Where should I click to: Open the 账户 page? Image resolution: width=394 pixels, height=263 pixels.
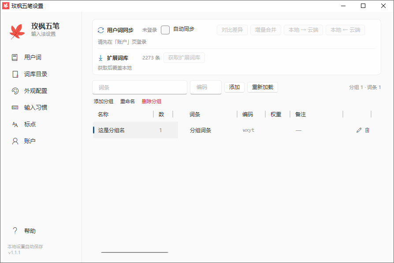tap(30, 141)
